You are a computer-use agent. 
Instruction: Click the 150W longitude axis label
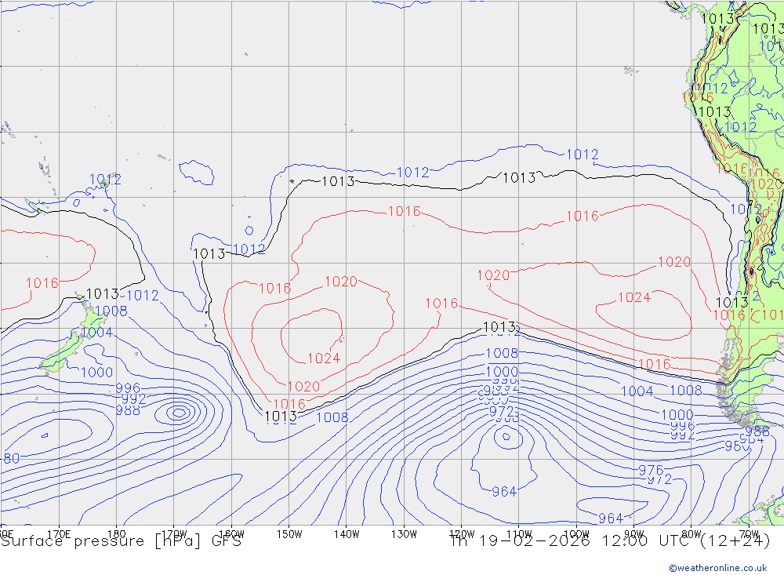(289, 533)
